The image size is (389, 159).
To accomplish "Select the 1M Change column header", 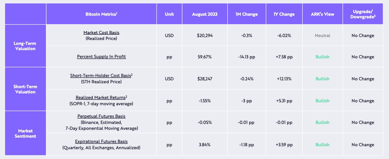I will click(247, 14).
